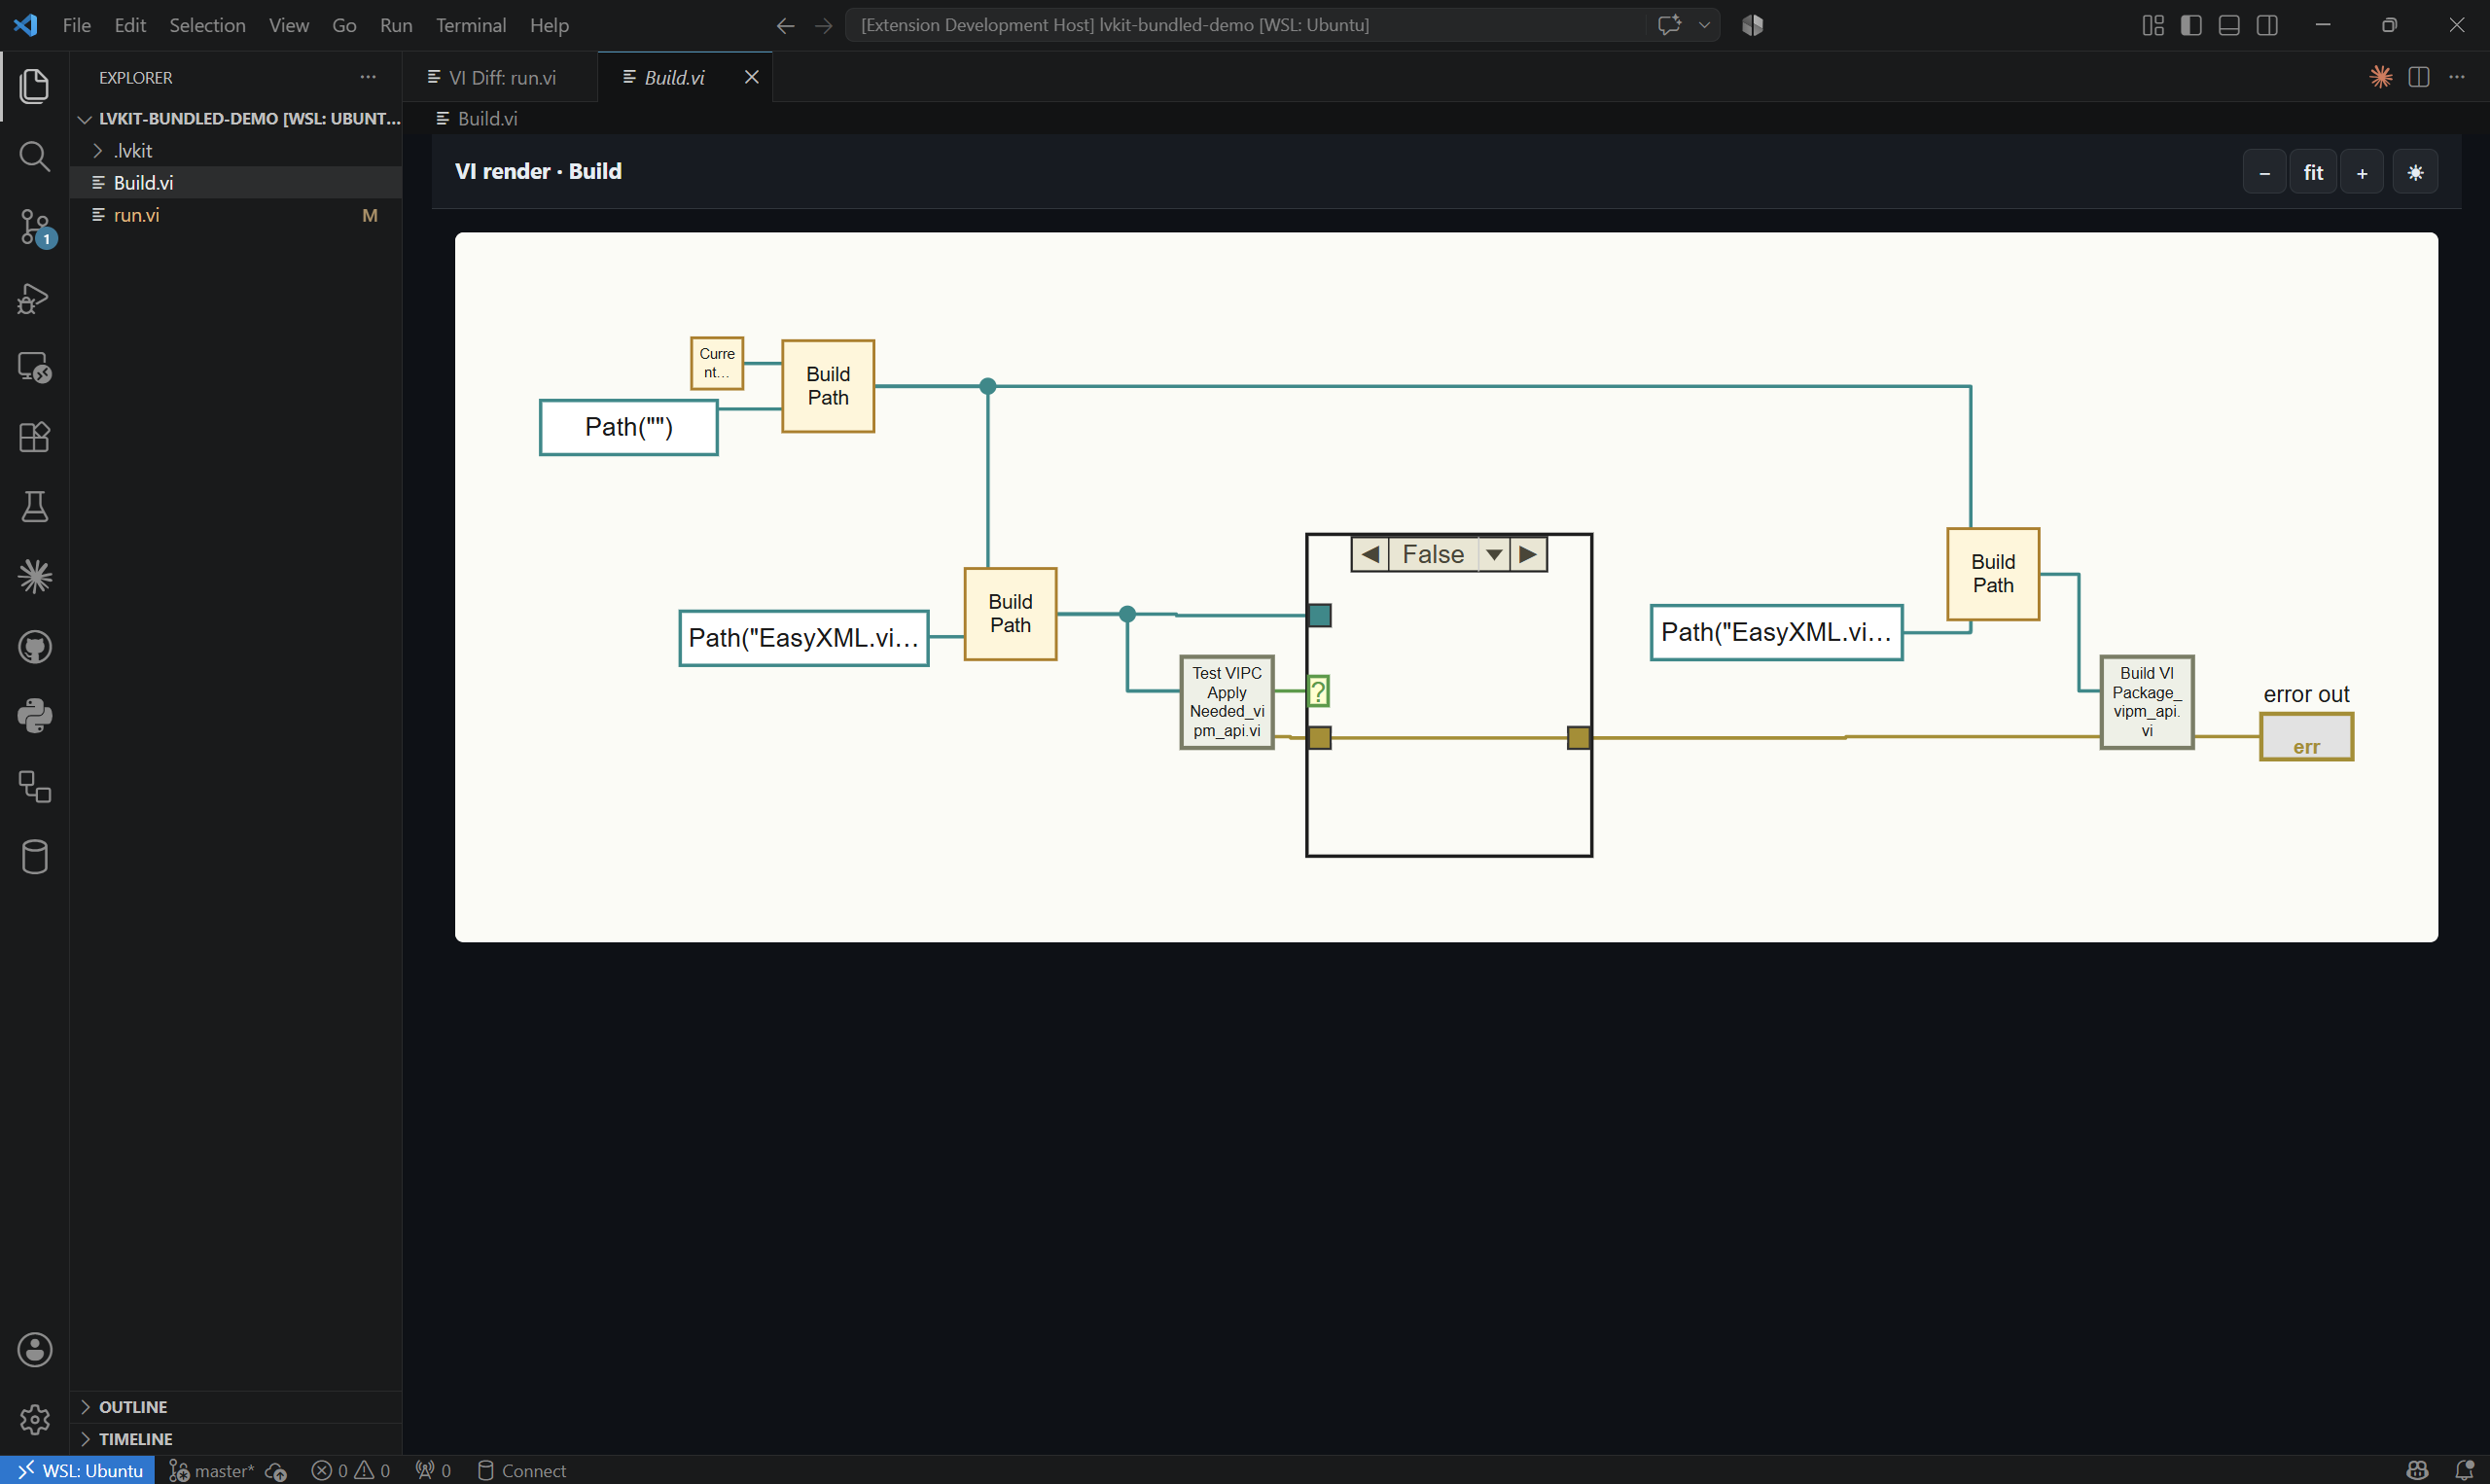Open Testing flask icon view
The height and width of the screenshot is (1484, 2490).
[34, 507]
